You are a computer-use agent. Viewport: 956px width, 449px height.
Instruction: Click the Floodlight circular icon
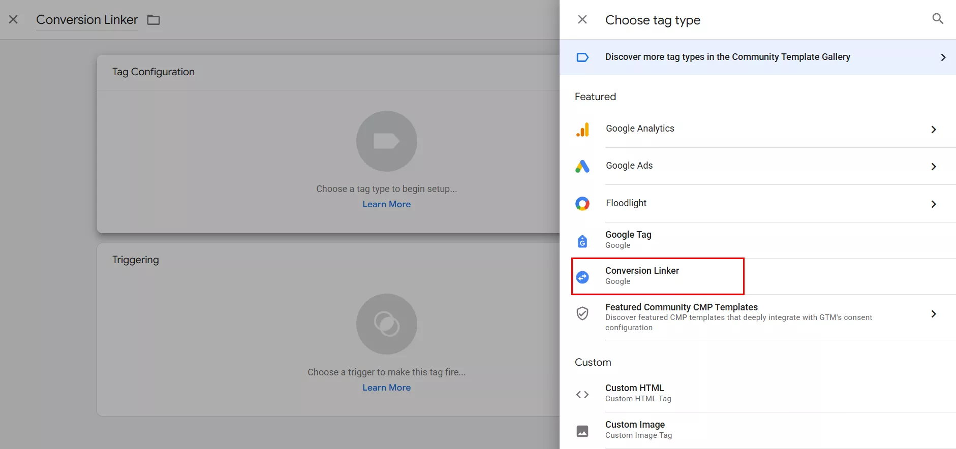point(582,204)
